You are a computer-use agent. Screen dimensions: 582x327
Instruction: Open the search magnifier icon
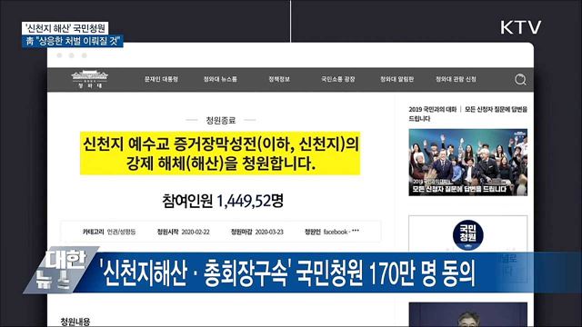pyautogui.click(x=520, y=79)
